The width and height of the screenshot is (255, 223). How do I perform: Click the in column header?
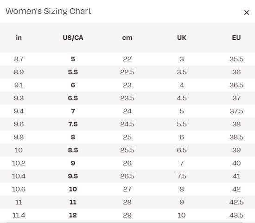[x=19, y=38]
